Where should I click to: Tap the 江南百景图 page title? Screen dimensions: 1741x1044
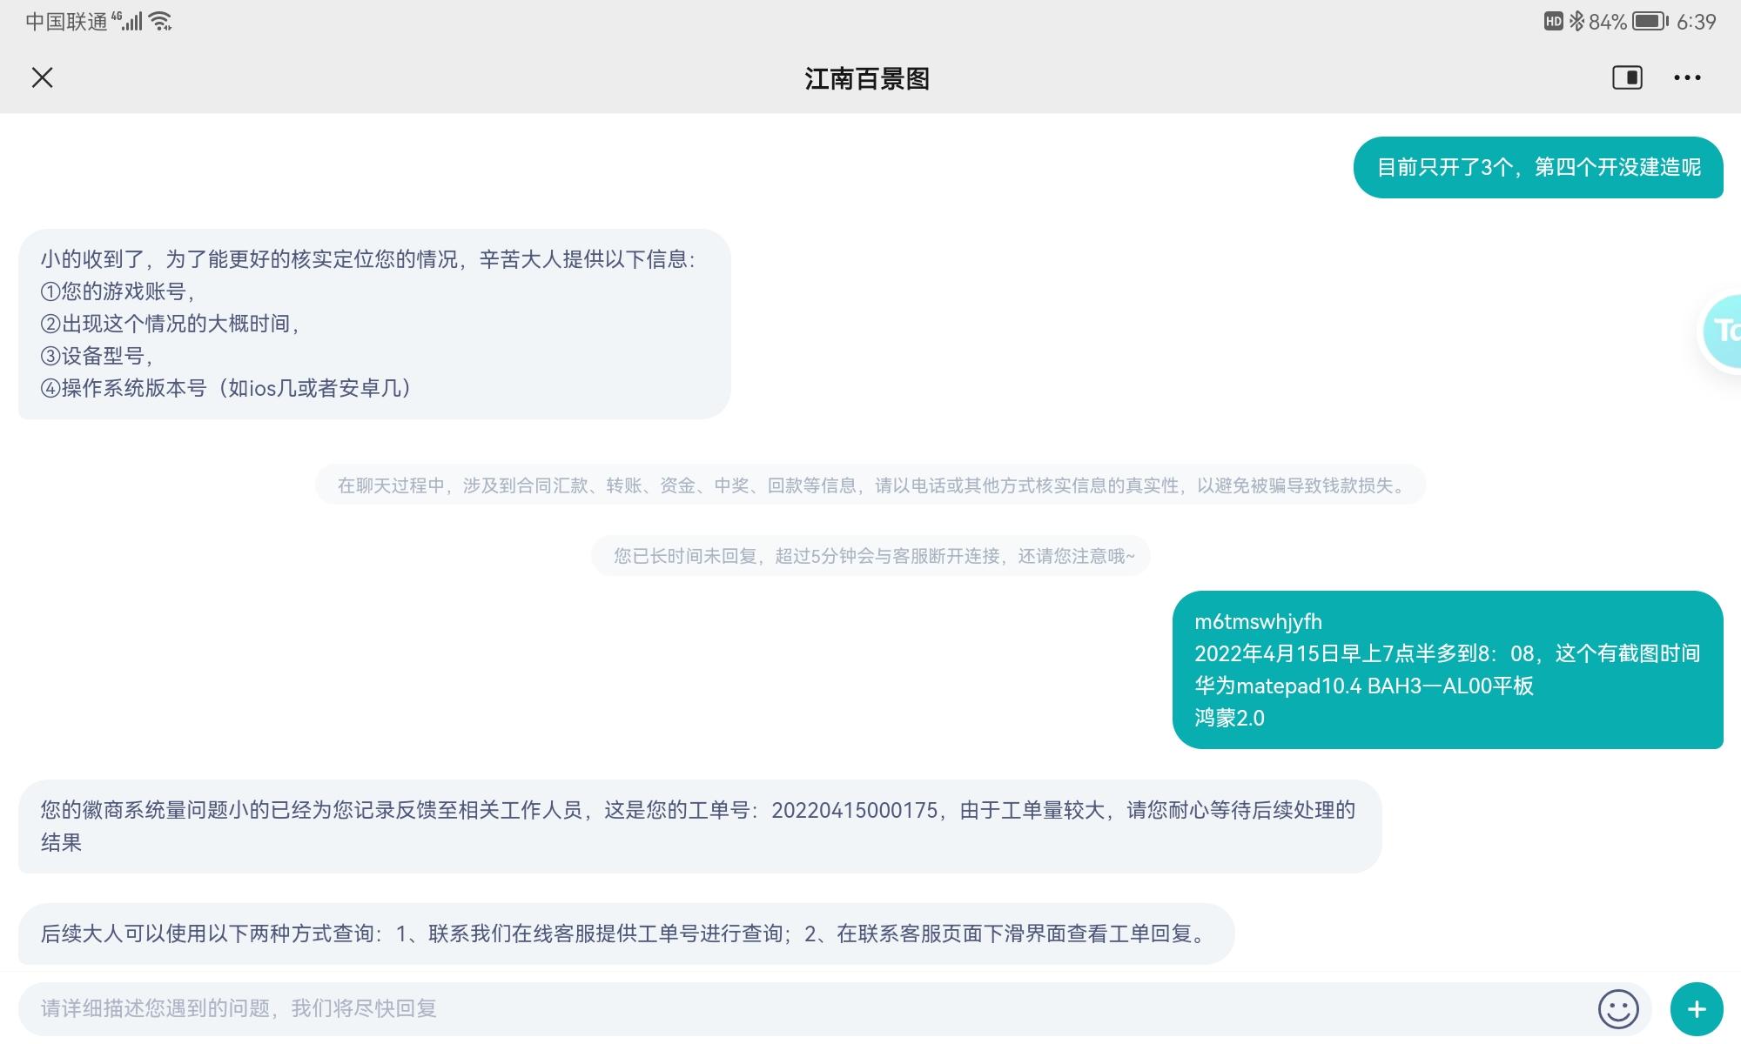pos(867,79)
